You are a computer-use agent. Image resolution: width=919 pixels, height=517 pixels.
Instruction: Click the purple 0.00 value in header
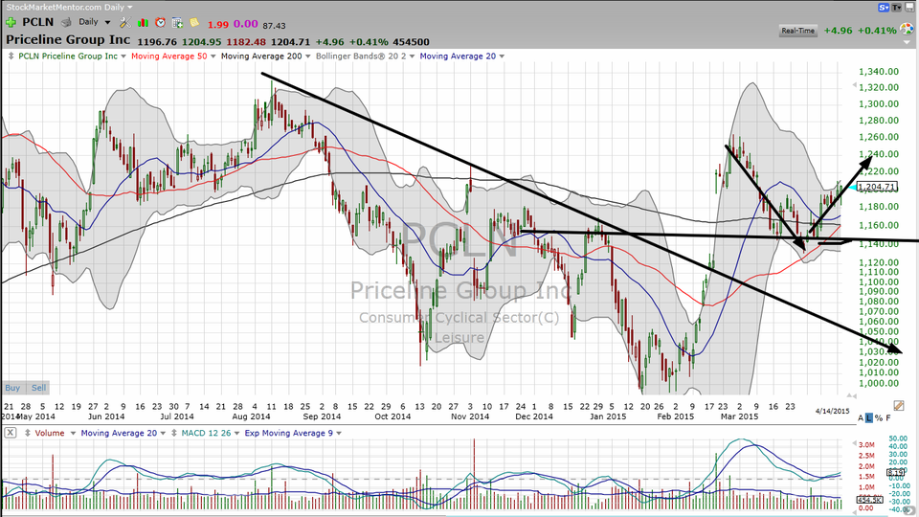tap(246, 24)
